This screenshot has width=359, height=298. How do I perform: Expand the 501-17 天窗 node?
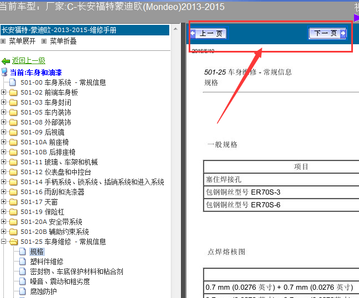[3, 201]
